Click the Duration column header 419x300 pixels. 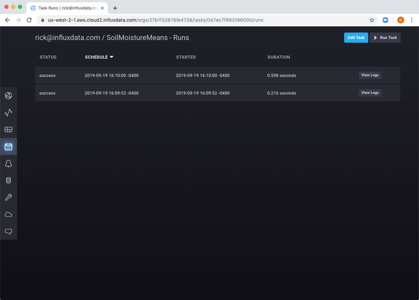[x=279, y=57]
